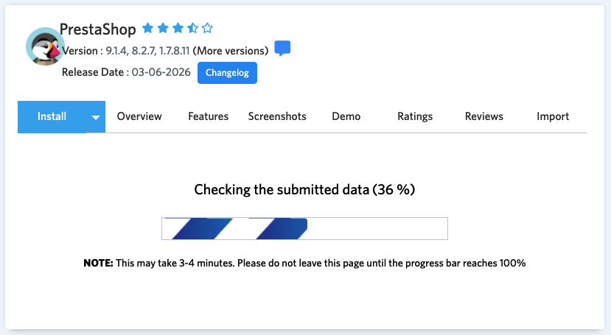Click the More versions link

click(x=231, y=51)
